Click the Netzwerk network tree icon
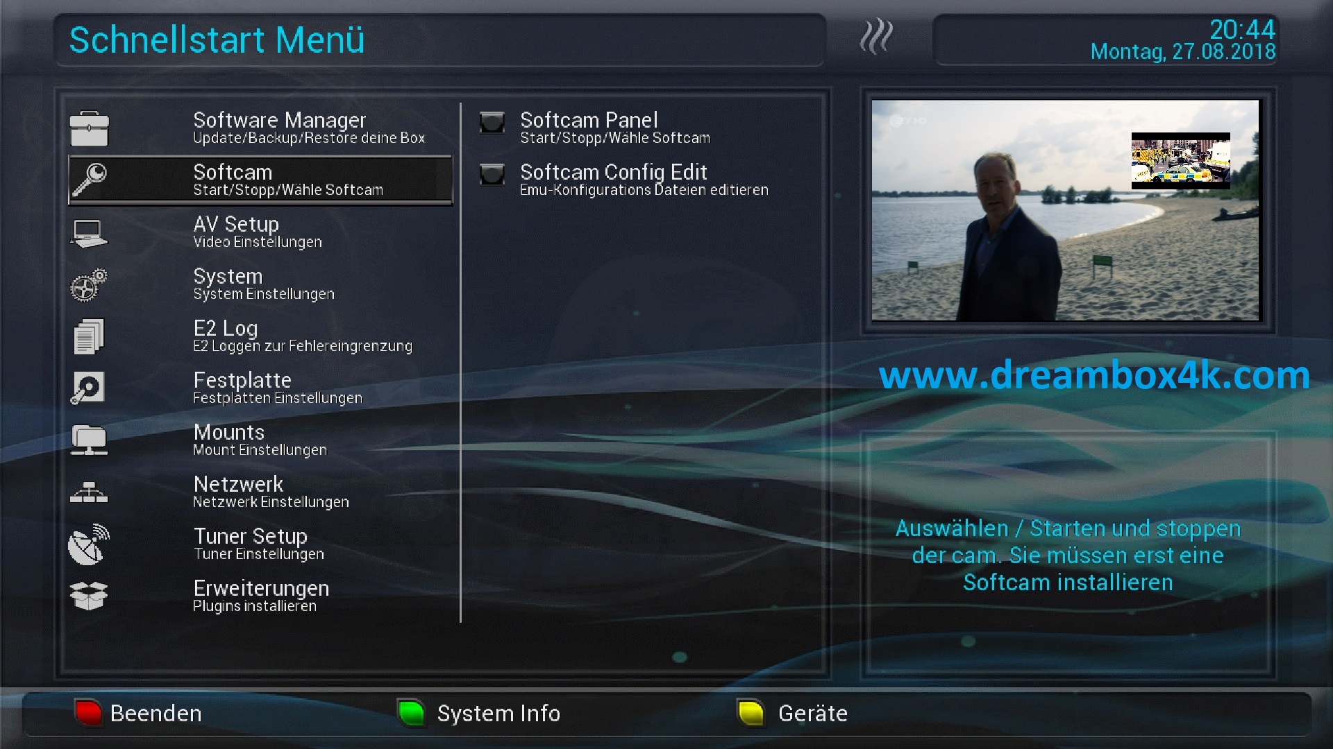This screenshot has width=1333, height=749. pyautogui.click(x=89, y=492)
